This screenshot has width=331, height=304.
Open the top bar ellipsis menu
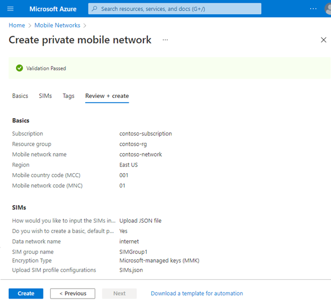tap(313, 9)
